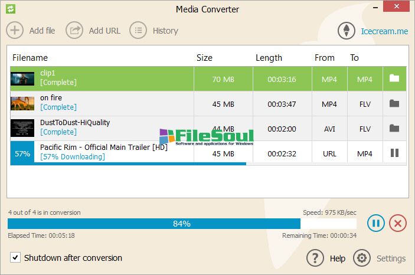Uncheck Shutdown after conversion checkbox
This screenshot has height=275, width=415.
[15, 258]
